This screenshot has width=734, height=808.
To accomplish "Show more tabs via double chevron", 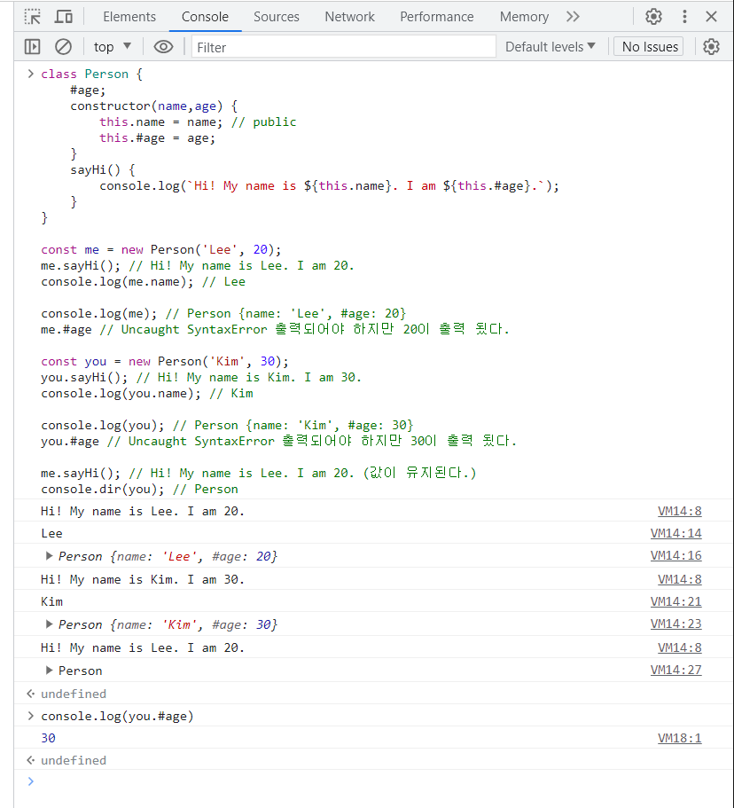I will click(x=573, y=17).
